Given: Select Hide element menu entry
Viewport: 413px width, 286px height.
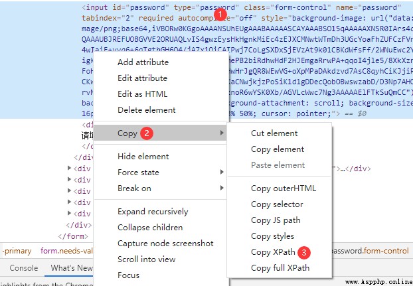Looking at the screenshot, I should tap(143, 157).
